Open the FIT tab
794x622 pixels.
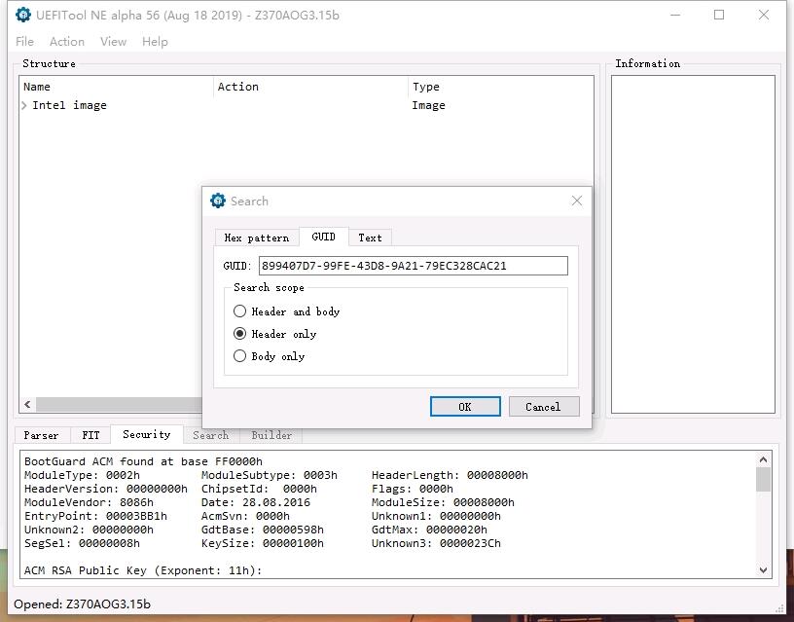(90, 435)
